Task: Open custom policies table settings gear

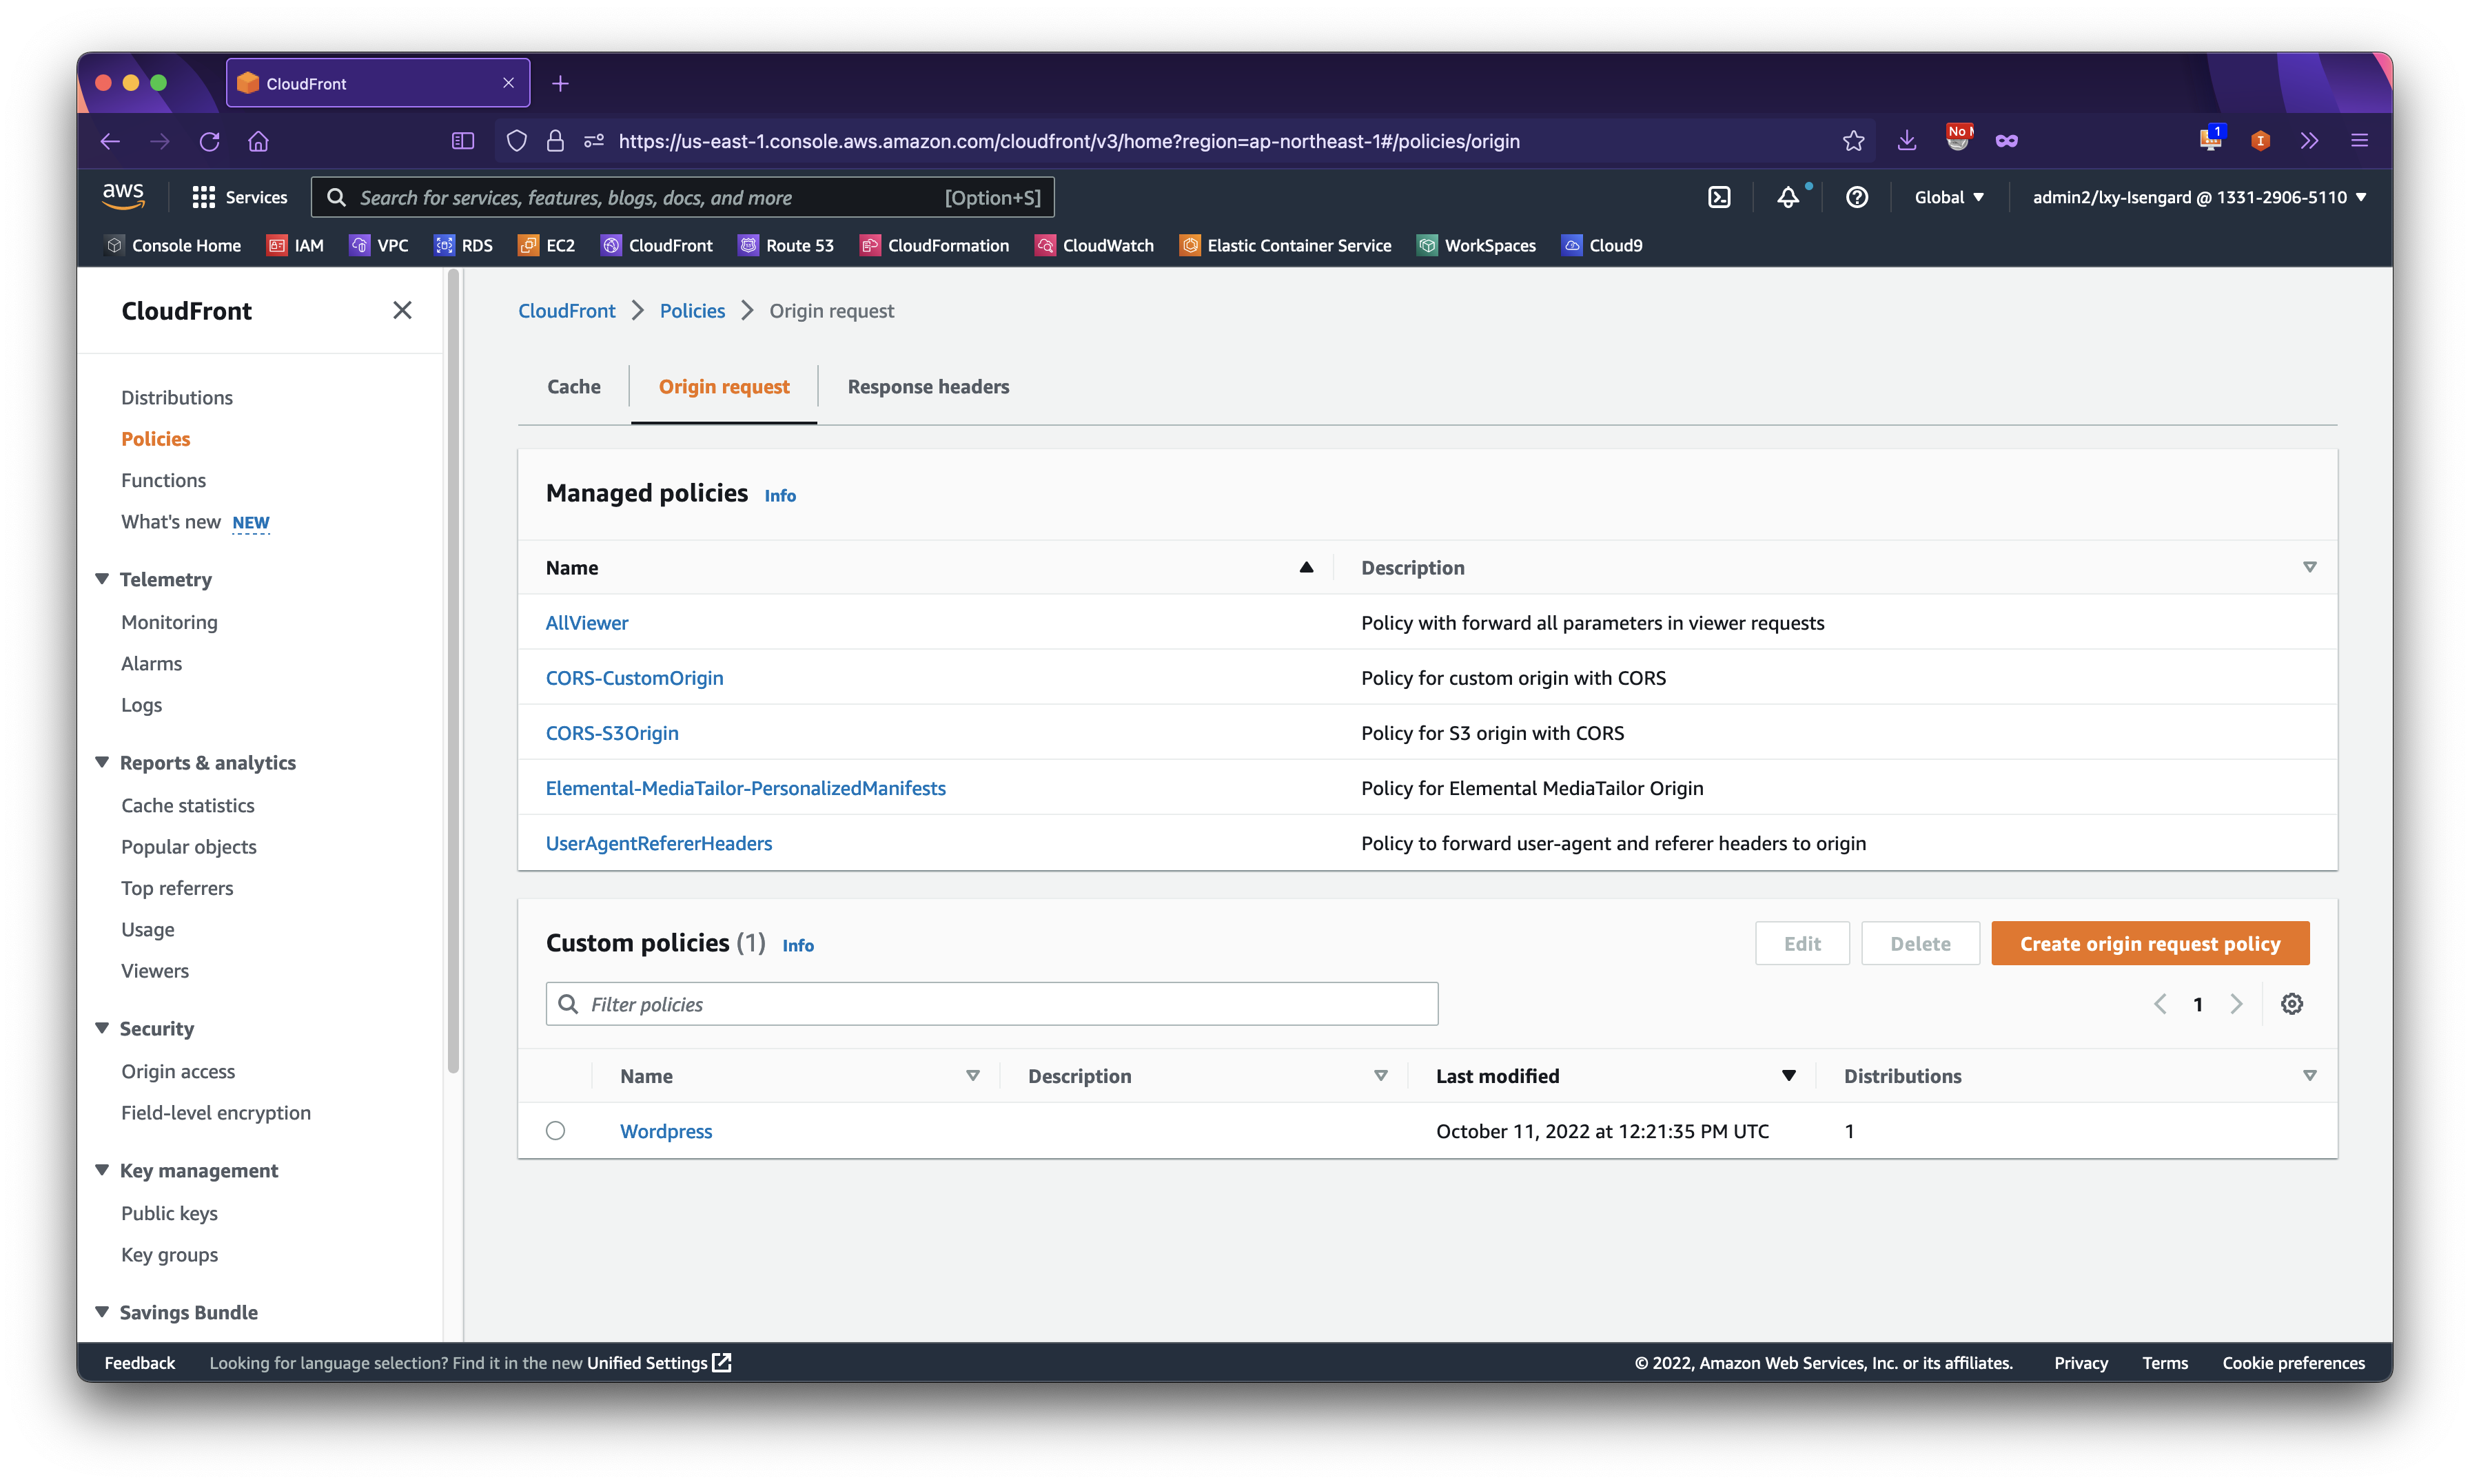Action: [x=2292, y=1003]
